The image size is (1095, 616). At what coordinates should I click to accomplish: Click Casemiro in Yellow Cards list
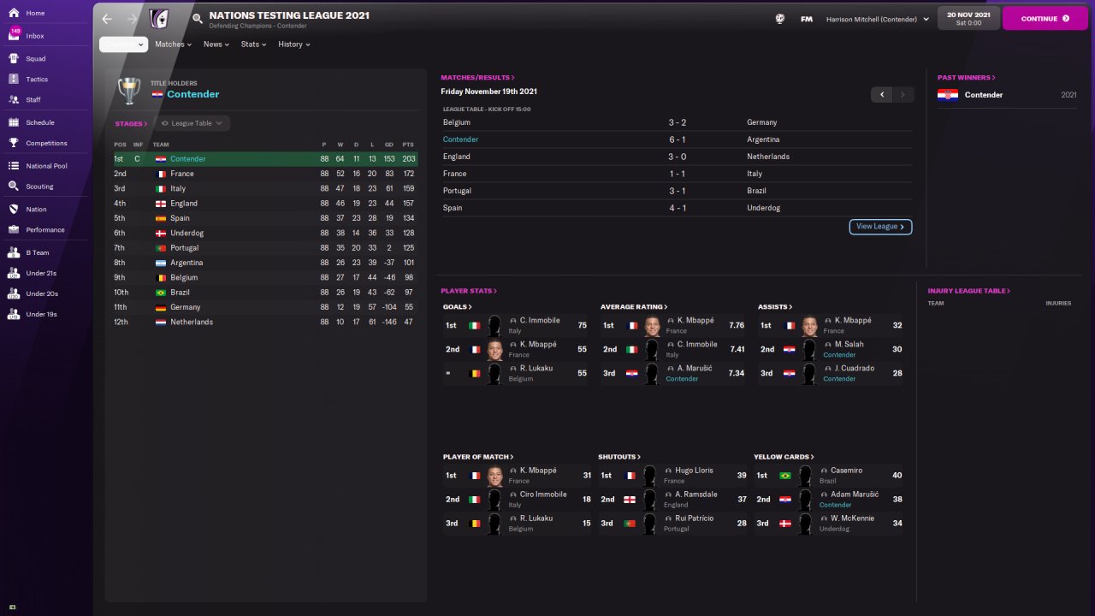(846, 471)
